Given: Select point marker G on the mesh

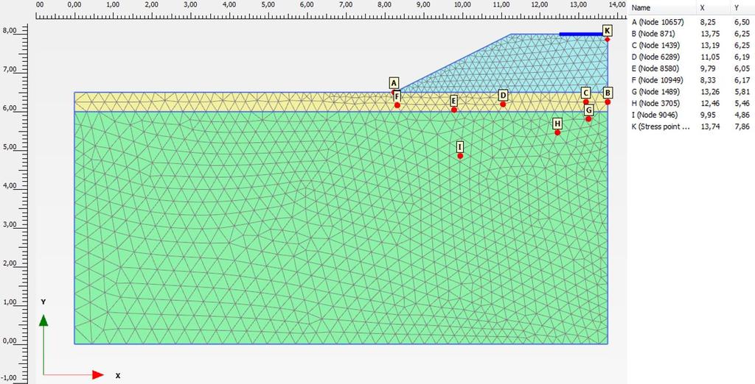Looking at the screenshot, I should click(588, 110).
